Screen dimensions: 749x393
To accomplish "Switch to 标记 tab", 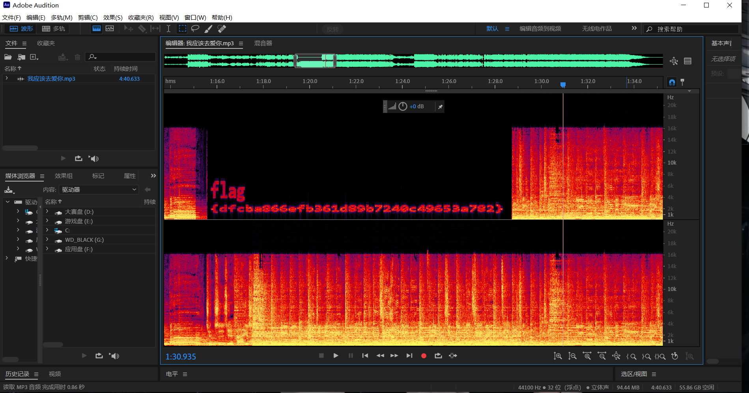I will (x=98, y=176).
